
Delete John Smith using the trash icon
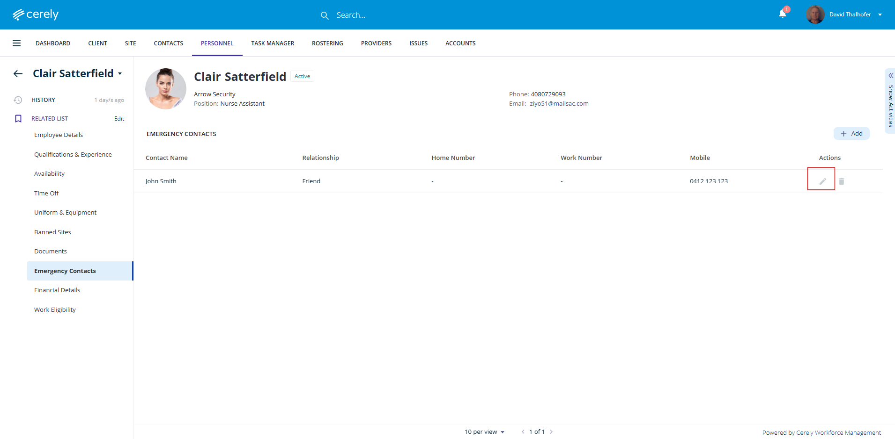coord(841,181)
